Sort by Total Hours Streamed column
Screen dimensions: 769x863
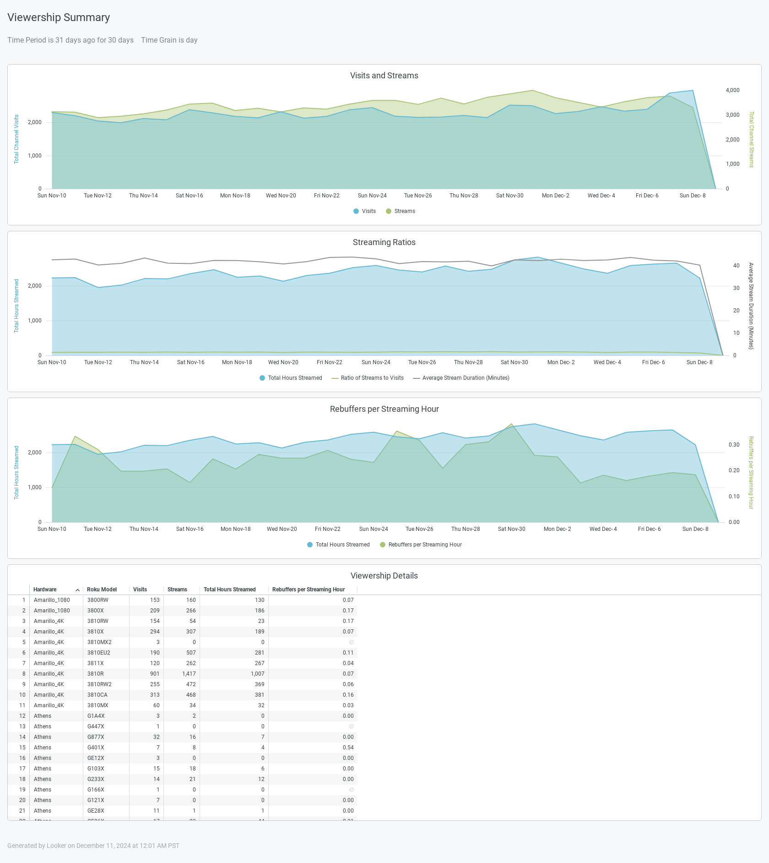click(x=229, y=590)
